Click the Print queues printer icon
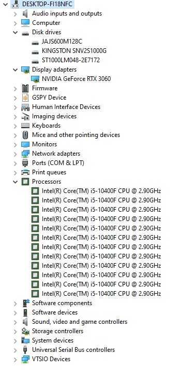 point(25,172)
